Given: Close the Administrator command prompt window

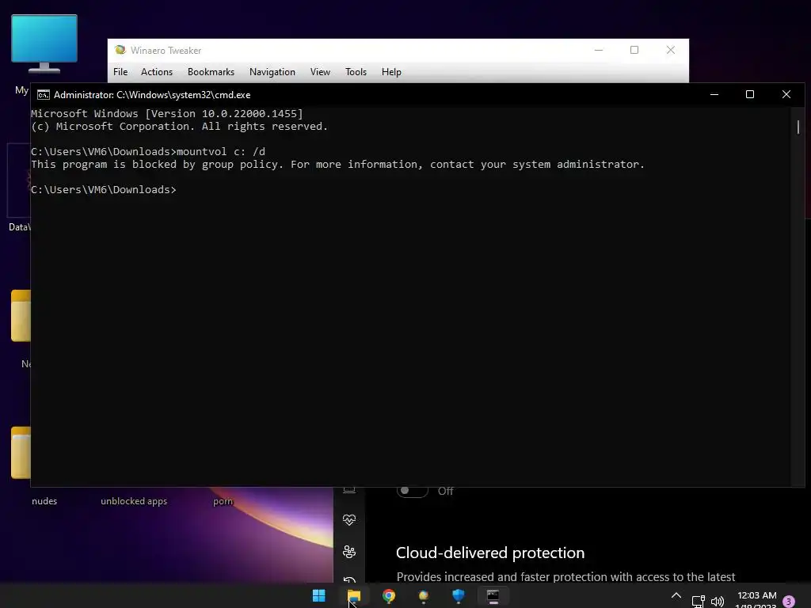Looking at the screenshot, I should [786, 95].
